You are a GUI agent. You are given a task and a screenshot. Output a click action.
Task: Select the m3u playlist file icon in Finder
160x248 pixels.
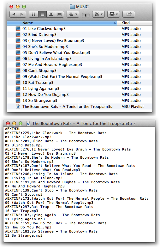pyautogui.click(x=18, y=107)
